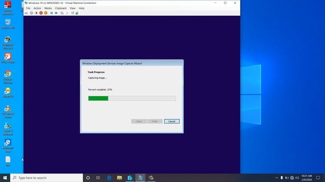This screenshot has height=182, width=325.
Task: Click the battery tray icon
Action: pos(287,177)
